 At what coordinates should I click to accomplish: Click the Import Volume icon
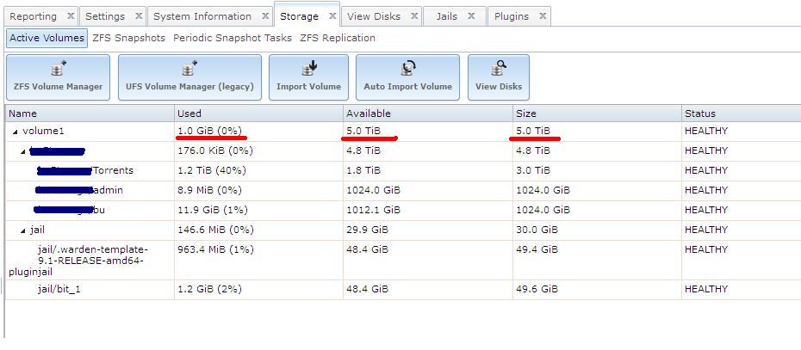[x=308, y=71]
